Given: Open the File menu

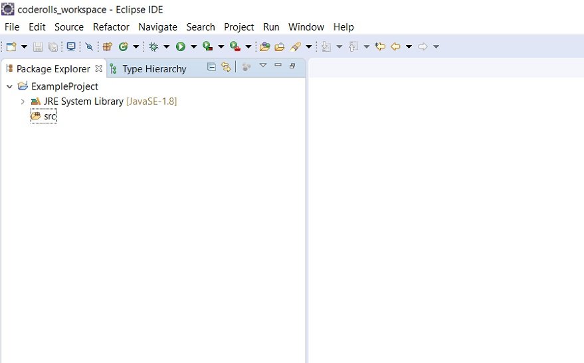Looking at the screenshot, I should click(12, 27).
